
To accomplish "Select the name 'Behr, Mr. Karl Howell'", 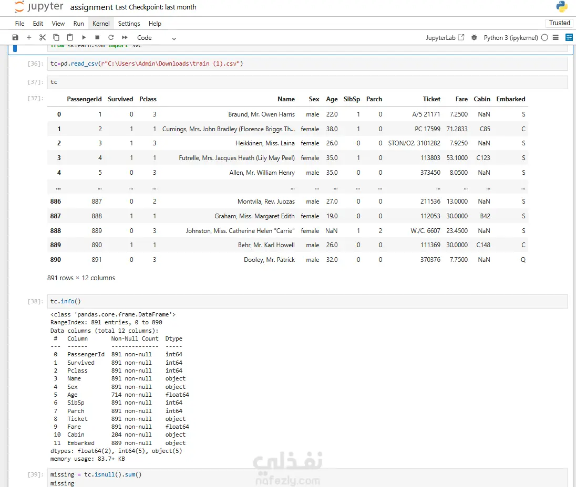I will [266, 245].
